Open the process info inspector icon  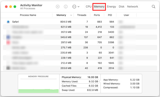coord(66,7)
